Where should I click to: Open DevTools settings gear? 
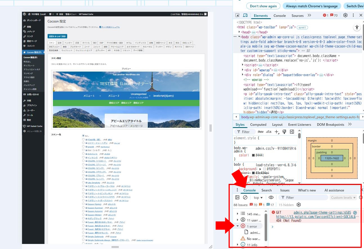pos(345,15)
